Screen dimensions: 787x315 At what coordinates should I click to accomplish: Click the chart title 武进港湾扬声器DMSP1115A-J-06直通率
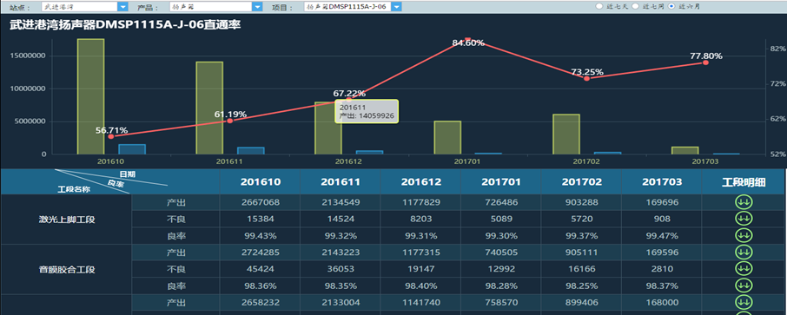point(126,25)
